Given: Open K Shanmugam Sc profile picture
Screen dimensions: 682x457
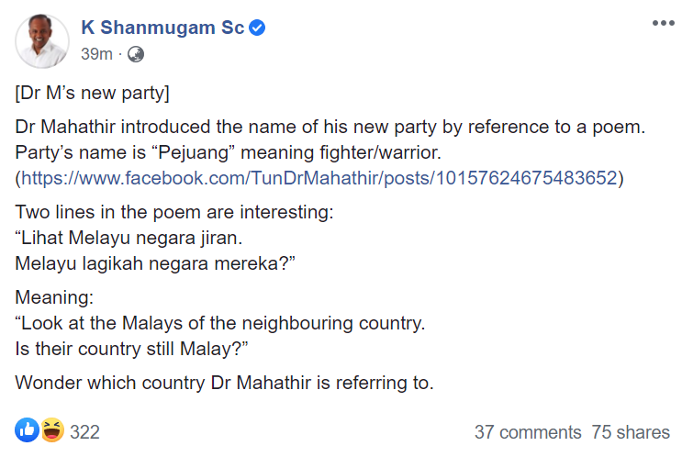Looking at the screenshot, I should pos(41,40).
